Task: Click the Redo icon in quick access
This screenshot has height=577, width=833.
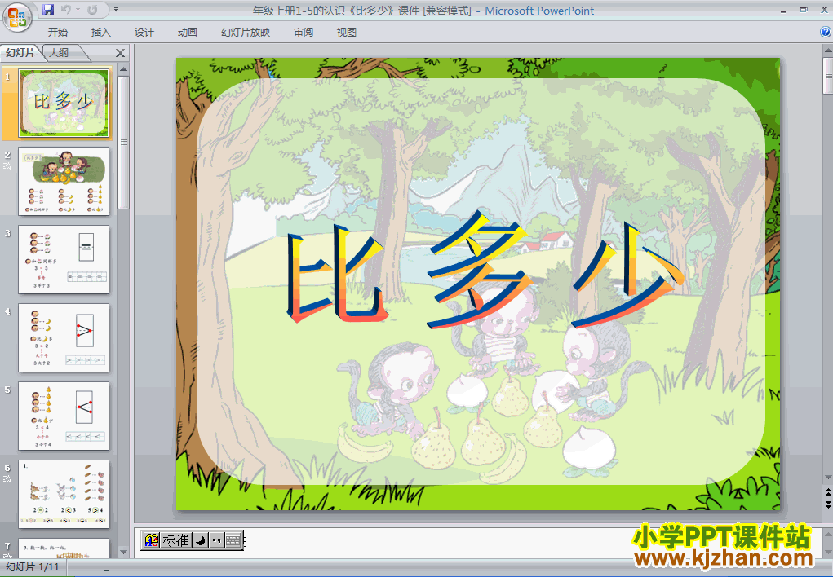Action: click(92, 10)
